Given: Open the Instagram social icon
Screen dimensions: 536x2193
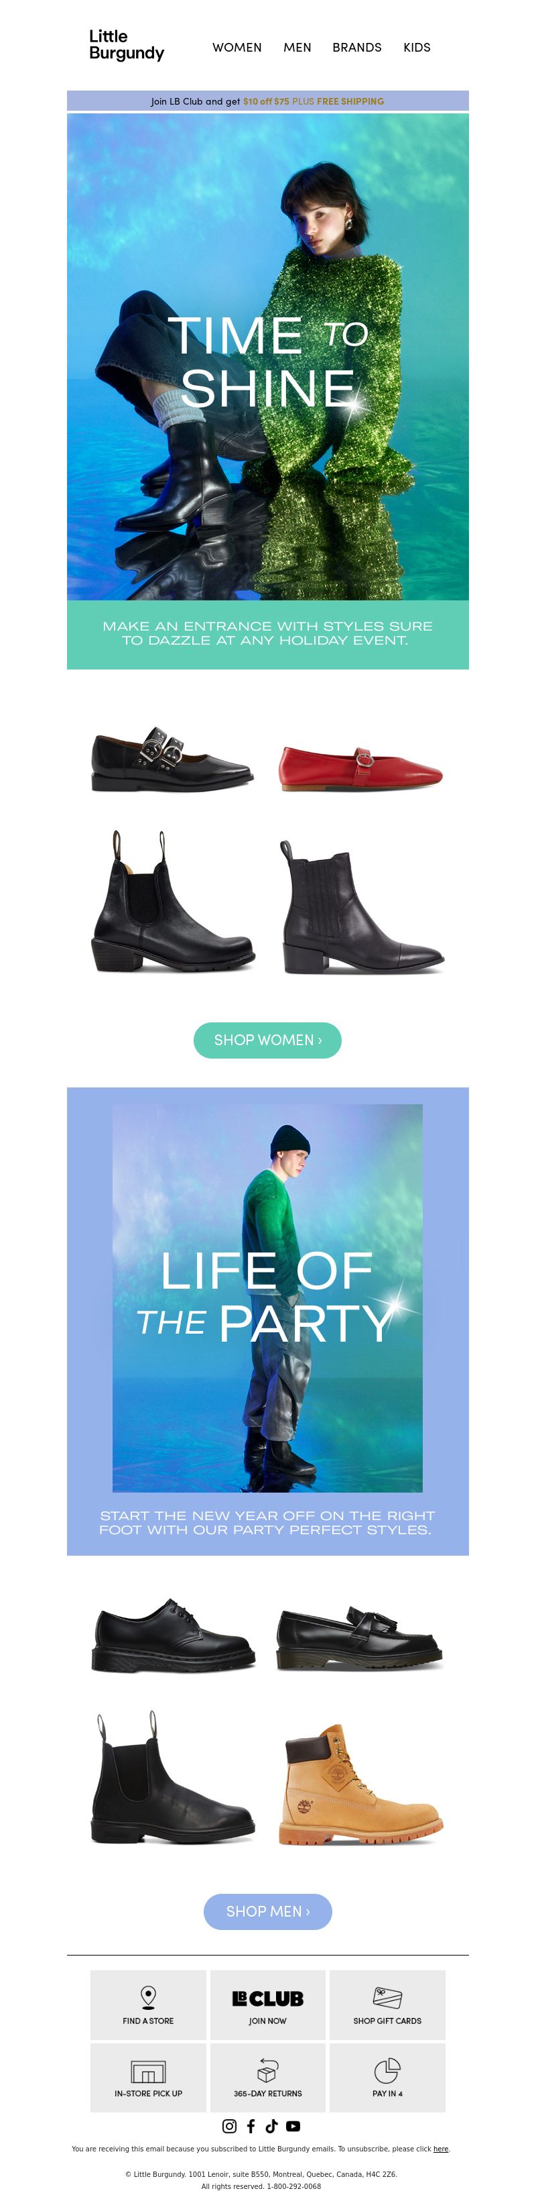Looking at the screenshot, I should tap(229, 2126).
